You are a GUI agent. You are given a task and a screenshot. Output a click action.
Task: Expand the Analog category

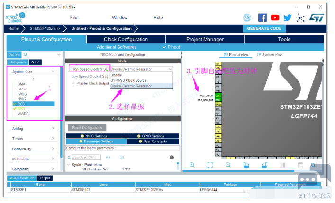(53, 128)
